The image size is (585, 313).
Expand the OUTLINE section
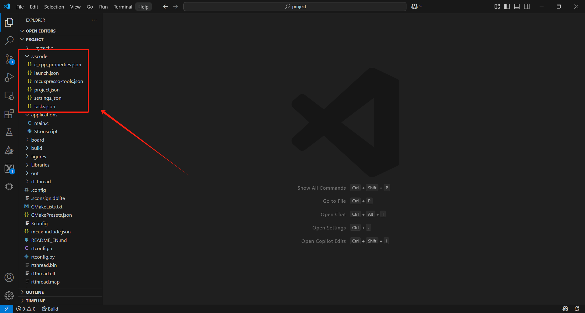[x=35, y=292]
